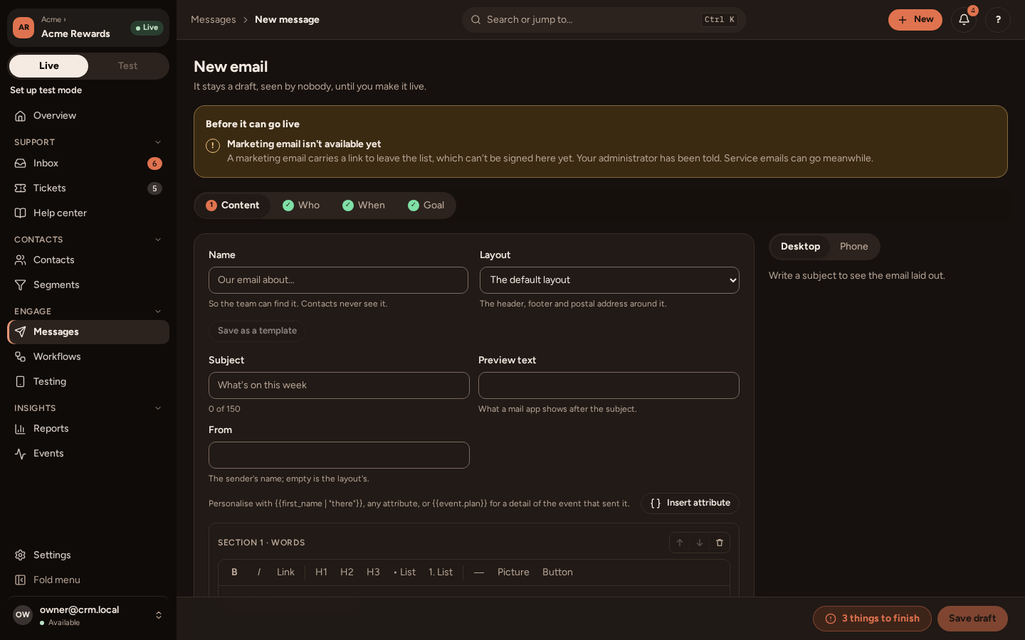The image size is (1025, 640).
Task: Click Save as a template
Action: (x=257, y=331)
